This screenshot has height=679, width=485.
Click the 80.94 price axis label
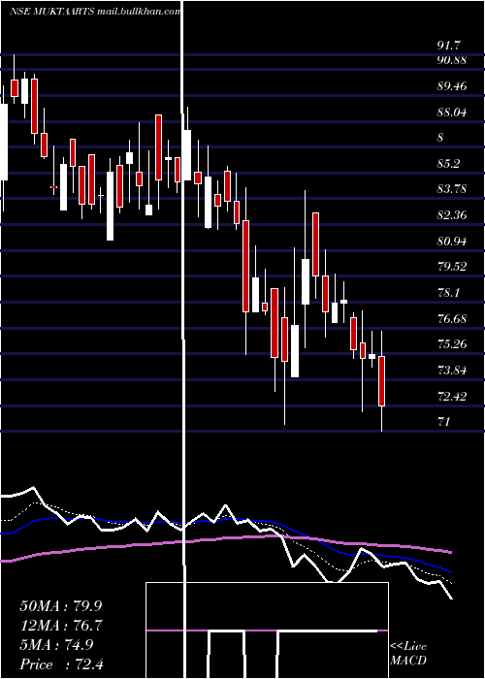452,242
